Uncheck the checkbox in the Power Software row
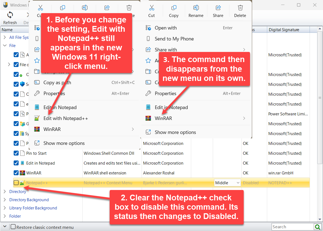 [x=16, y=114]
